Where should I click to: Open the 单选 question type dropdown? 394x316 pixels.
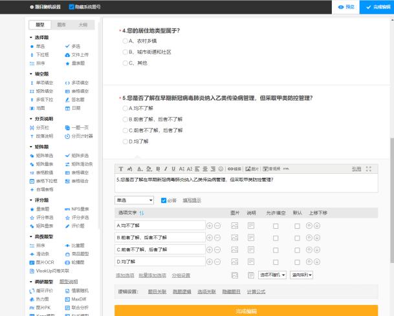coord(134,200)
